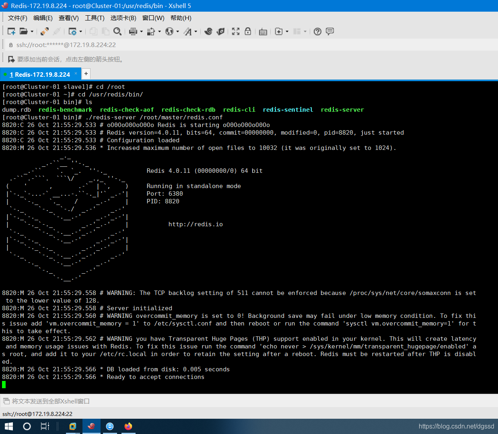Screen dimensions: 498x434
Task: Click 'Ready to accept connections' line
Action: pyautogui.click(x=156, y=377)
